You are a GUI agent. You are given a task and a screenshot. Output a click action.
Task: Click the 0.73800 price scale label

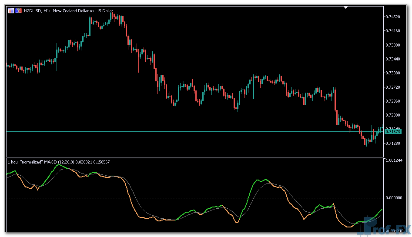[x=393, y=45]
